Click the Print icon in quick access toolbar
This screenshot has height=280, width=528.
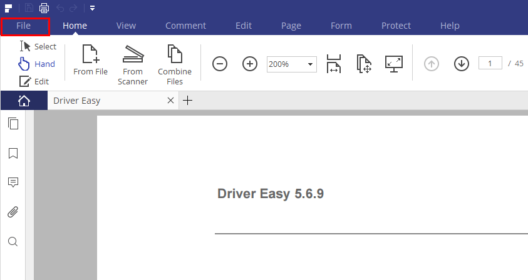(44, 7)
